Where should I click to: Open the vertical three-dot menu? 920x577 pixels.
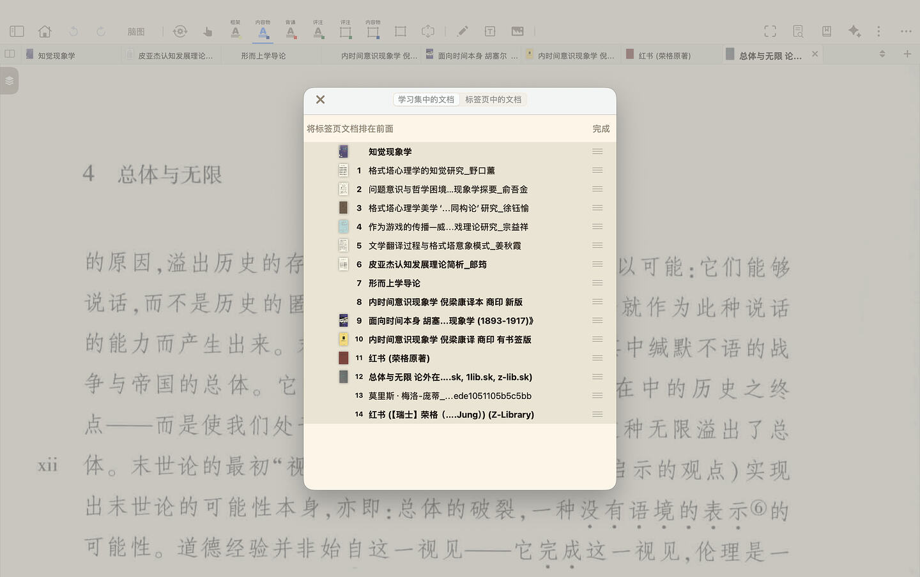point(878,31)
